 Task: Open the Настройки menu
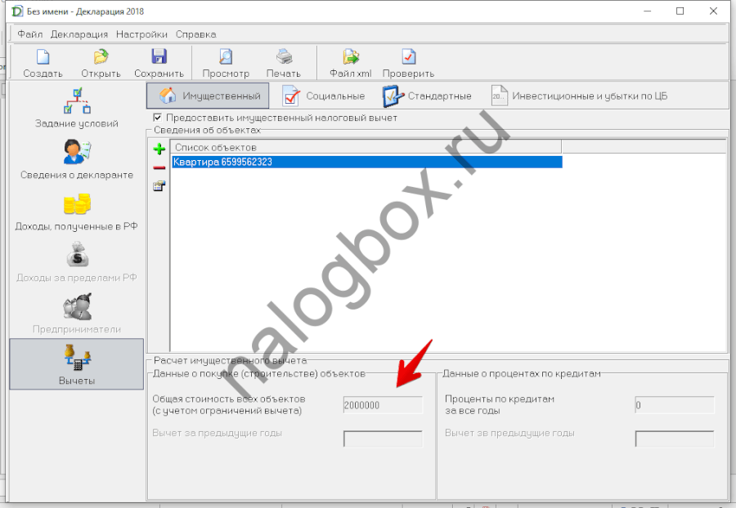tap(141, 34)
